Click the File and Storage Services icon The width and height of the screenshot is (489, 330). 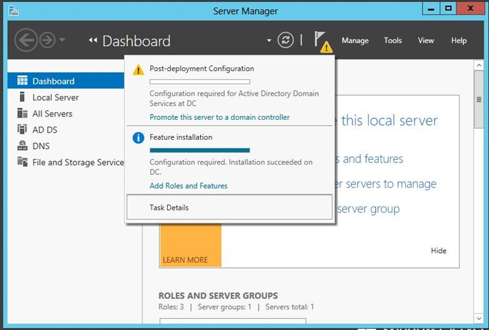(22, 162)
